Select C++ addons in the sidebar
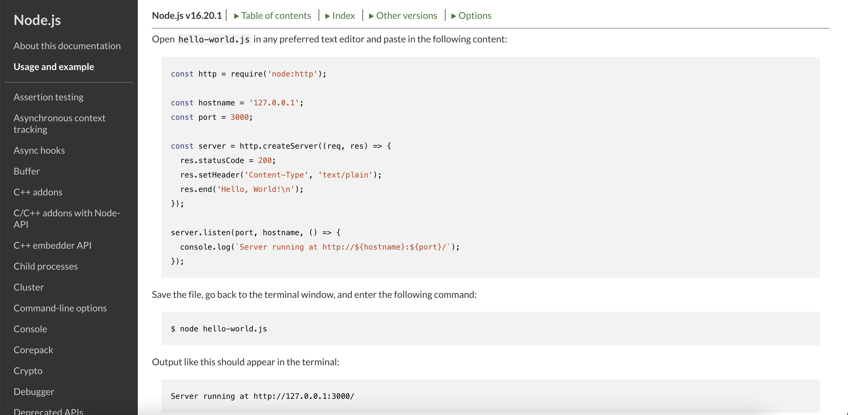Screen dimensions: 848x415 tap(38, 192)
